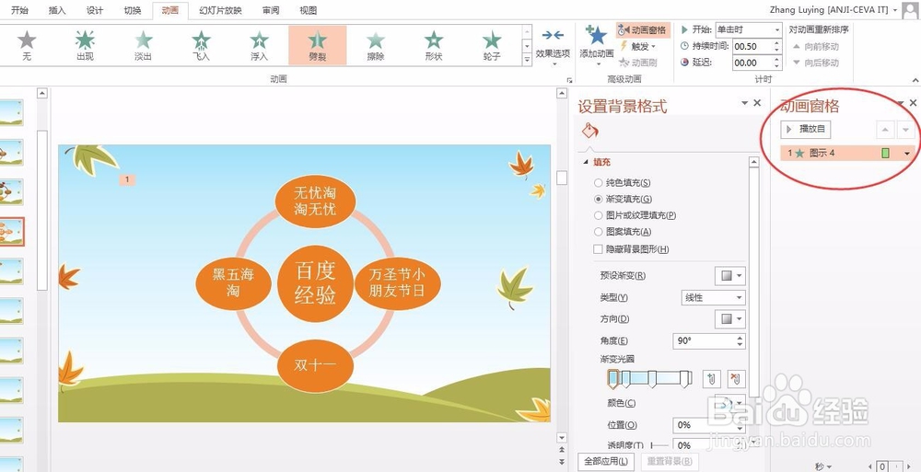
Task: Move animation down in the animation pane
Action: coord(905,130)
